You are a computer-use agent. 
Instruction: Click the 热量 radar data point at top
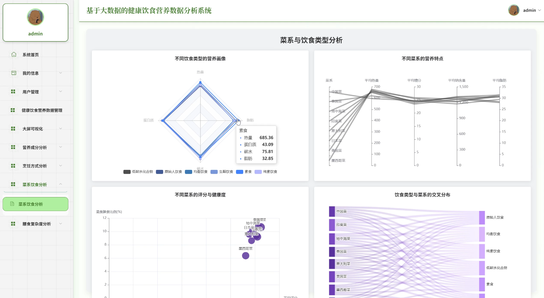[200, 83]
